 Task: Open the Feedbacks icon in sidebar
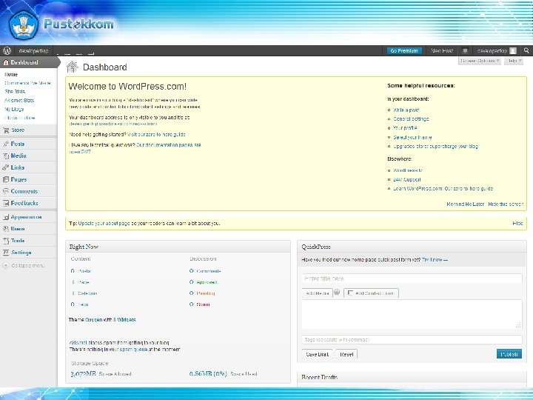pos(6,203)
